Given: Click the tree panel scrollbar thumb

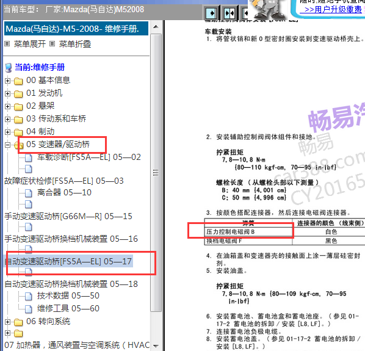Looking at the screenshot, I should 156,173.
